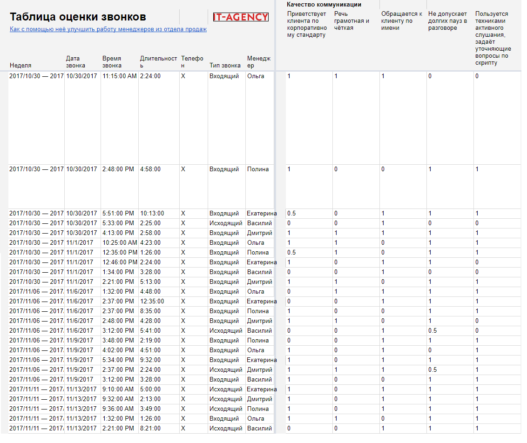Viewport: 527px width, 443px height.
Task: Click the duration cell showing 10:13:00
Action: pos(152,214)
